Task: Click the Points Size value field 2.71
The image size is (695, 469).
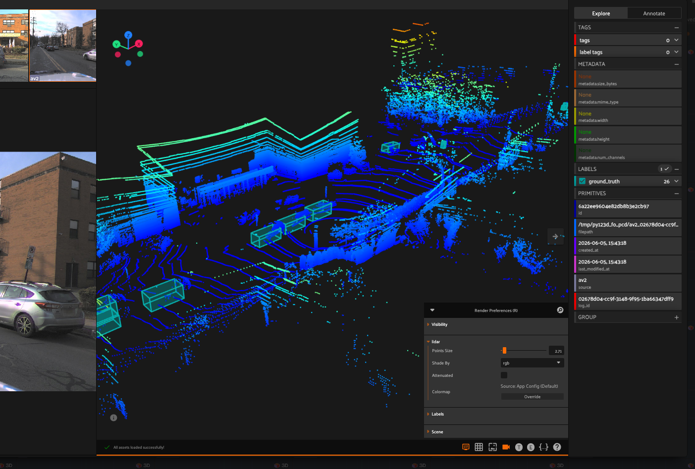Action: pos(556,351)
